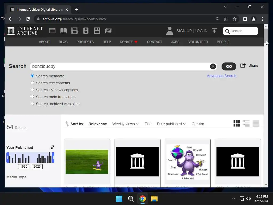Image resolution: width=273 pixels, height=205 pixels.
Task: Sort results by Title
Action: pos(148,124)
